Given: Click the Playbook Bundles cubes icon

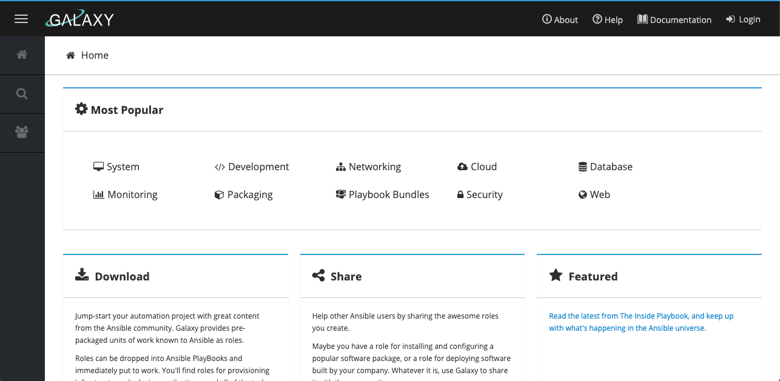Looking at the screenshot, I should [341, 194].
